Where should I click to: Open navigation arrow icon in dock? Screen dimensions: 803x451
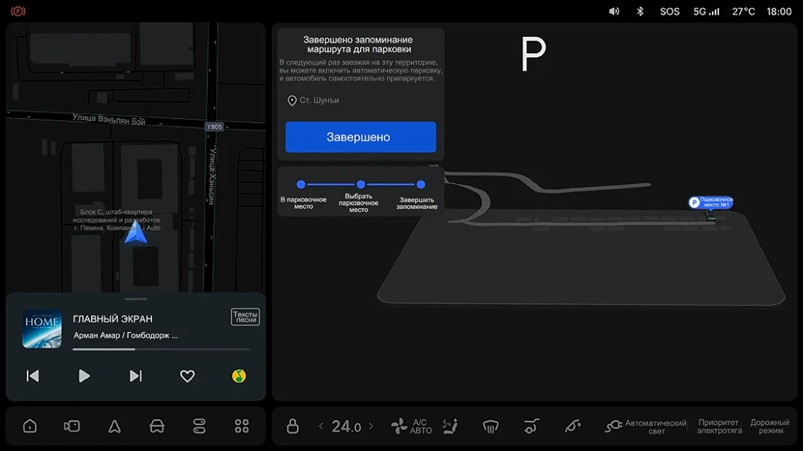click(114, 426)
